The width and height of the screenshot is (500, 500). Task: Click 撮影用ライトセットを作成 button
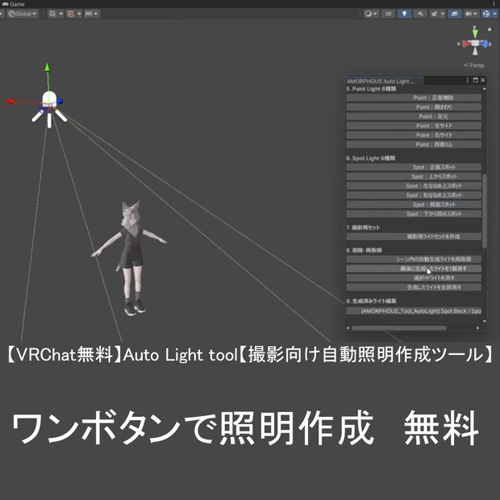tap(414, 236)
